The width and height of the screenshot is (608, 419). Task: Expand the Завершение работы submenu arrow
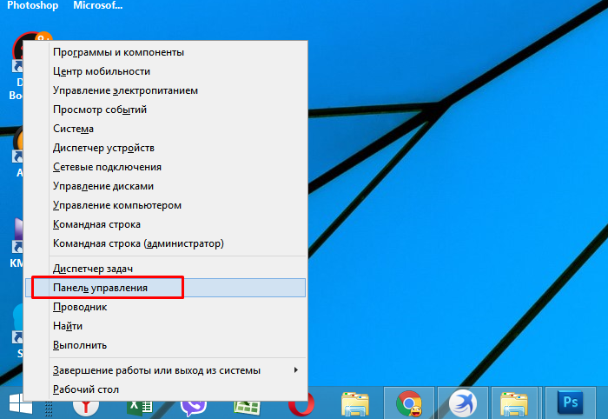(296, 370)
